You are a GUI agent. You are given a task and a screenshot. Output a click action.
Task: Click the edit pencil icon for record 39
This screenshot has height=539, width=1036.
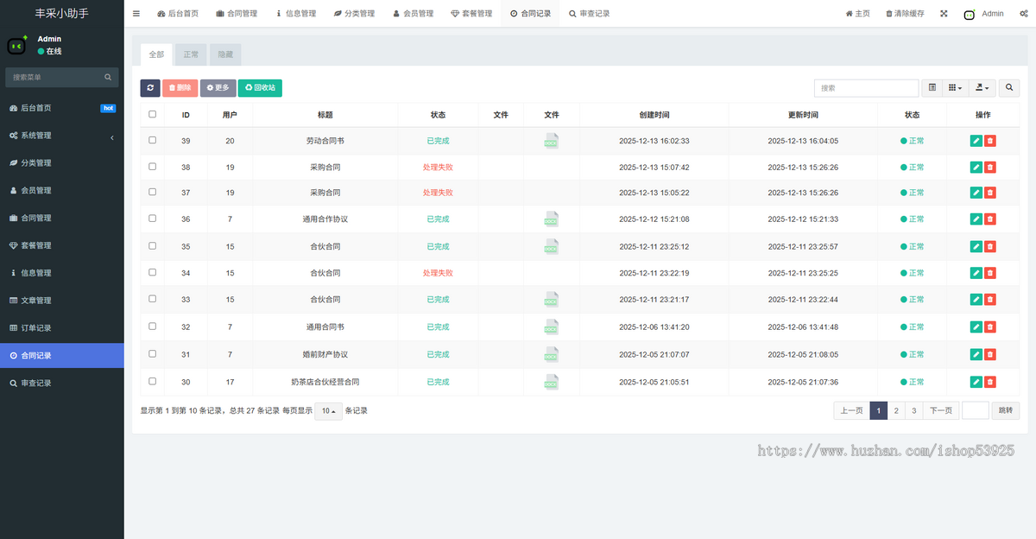tap(976, 141)
